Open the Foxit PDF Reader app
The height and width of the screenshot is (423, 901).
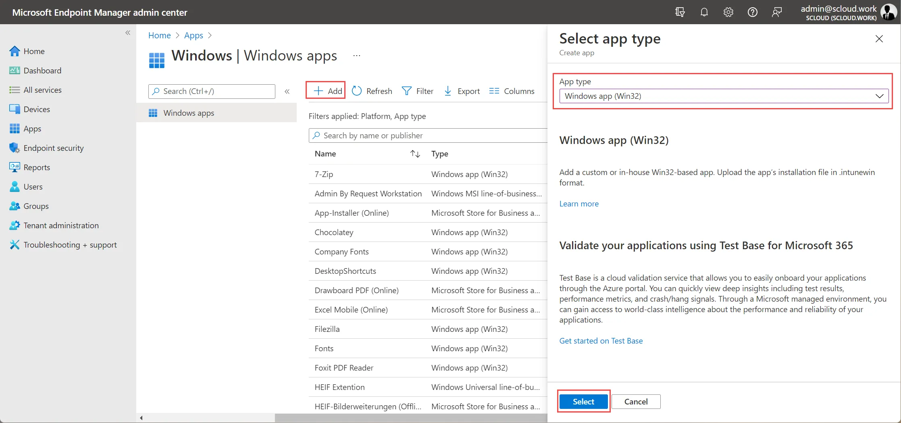point(428,368)
